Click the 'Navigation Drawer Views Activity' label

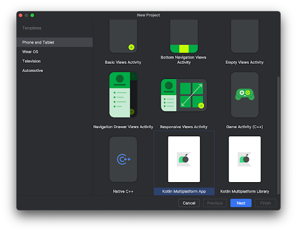point(123,127)
